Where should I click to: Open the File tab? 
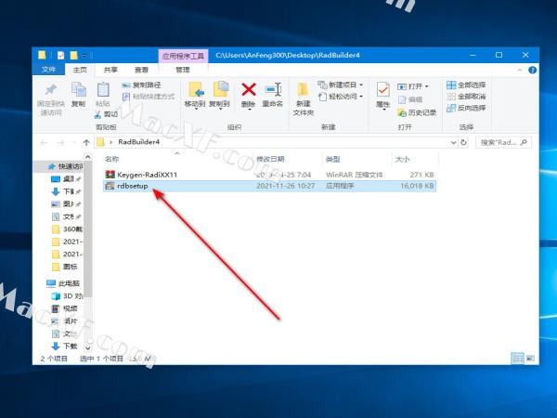[48, 70]
